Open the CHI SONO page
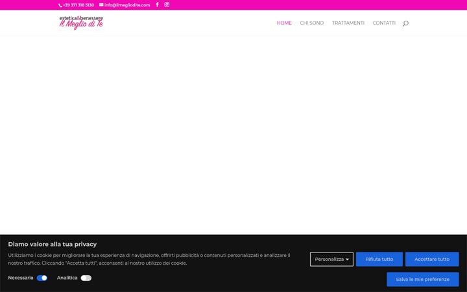Viewport: 467px width, 292px height. coord(311,23)
